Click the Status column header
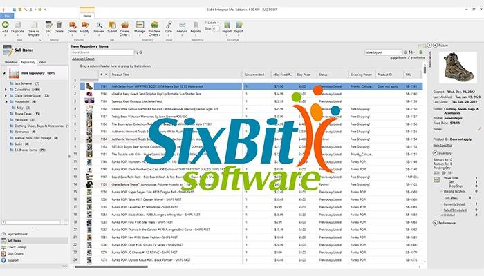Viewport: 484px width, 276px height. pos(333,75)
